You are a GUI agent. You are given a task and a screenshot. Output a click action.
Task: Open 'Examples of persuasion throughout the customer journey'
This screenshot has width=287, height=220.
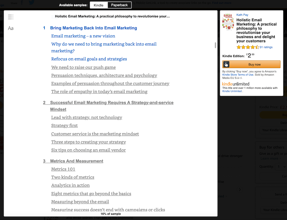tap(110, 83)
